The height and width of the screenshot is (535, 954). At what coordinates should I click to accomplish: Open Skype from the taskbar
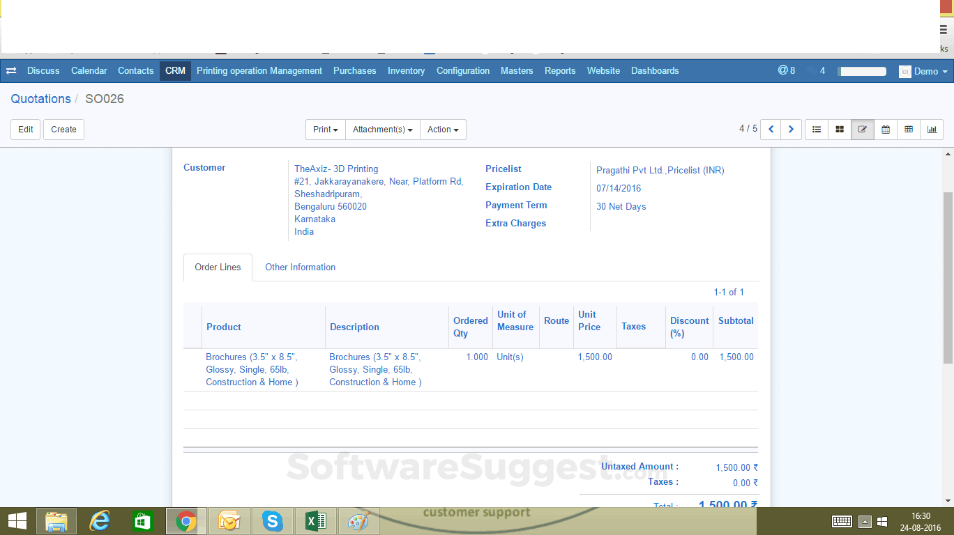click(272, 520)
